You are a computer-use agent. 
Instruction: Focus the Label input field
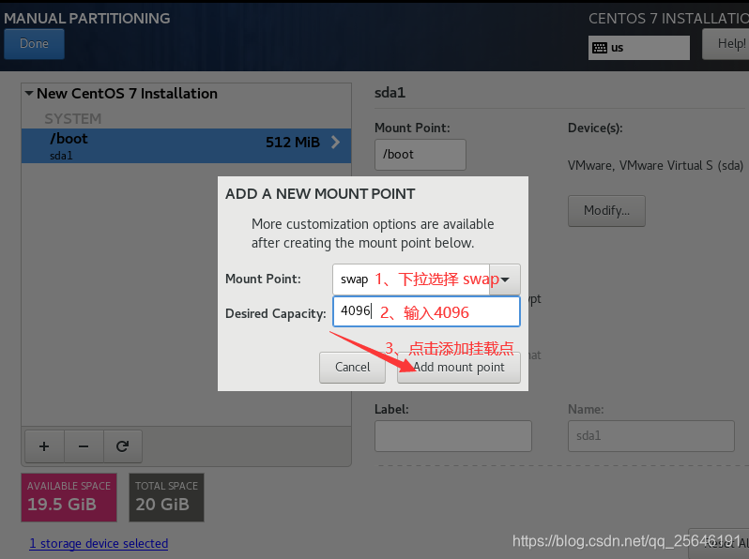tap(452, 436)
